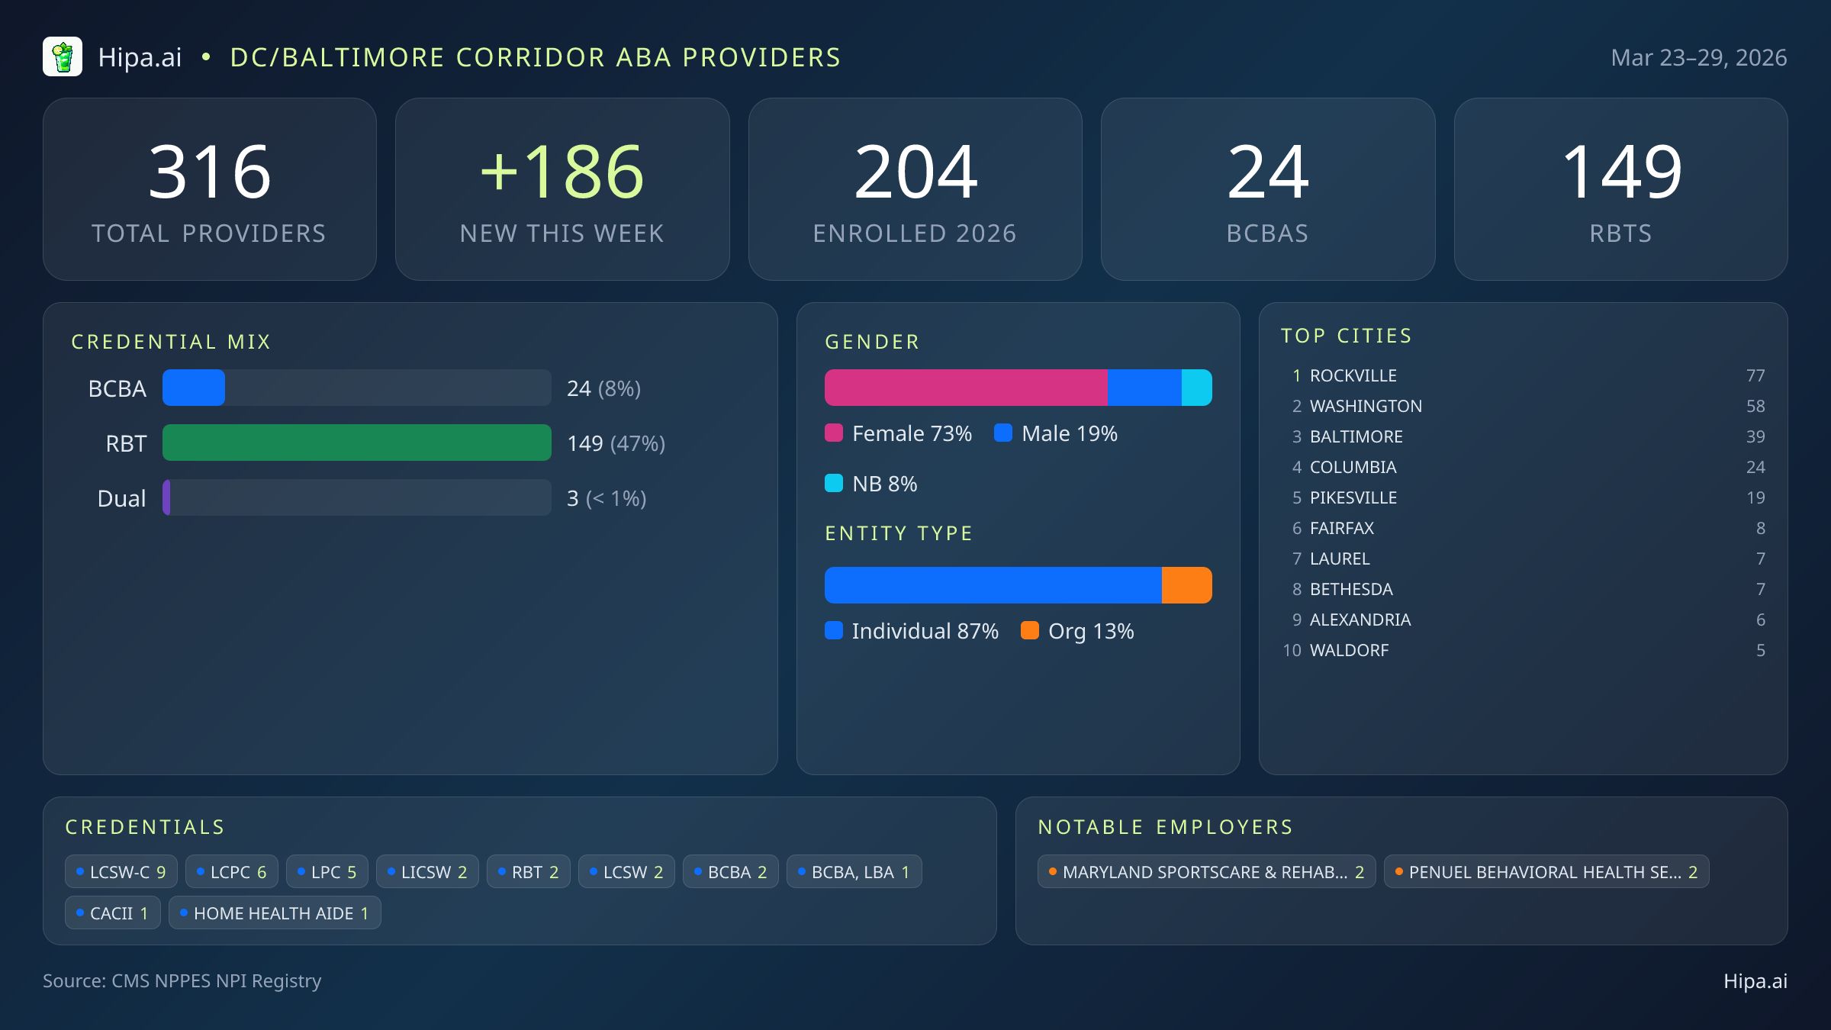Click the CMS NPPES NPI Registry source link
The width and height of the screenshot is (1831, 1030).
tap(182, 981)
